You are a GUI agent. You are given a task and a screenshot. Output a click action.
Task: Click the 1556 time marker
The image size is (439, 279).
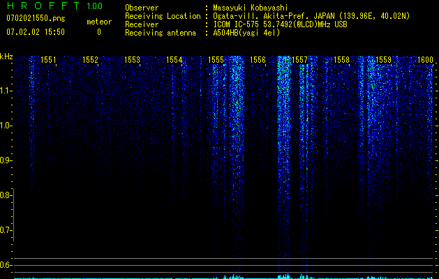point(258,59)
